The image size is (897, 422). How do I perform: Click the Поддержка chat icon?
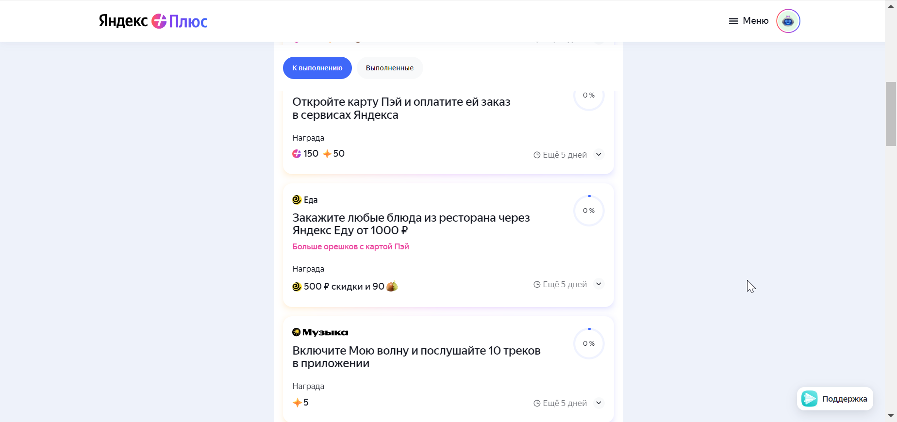click(809, 399)
